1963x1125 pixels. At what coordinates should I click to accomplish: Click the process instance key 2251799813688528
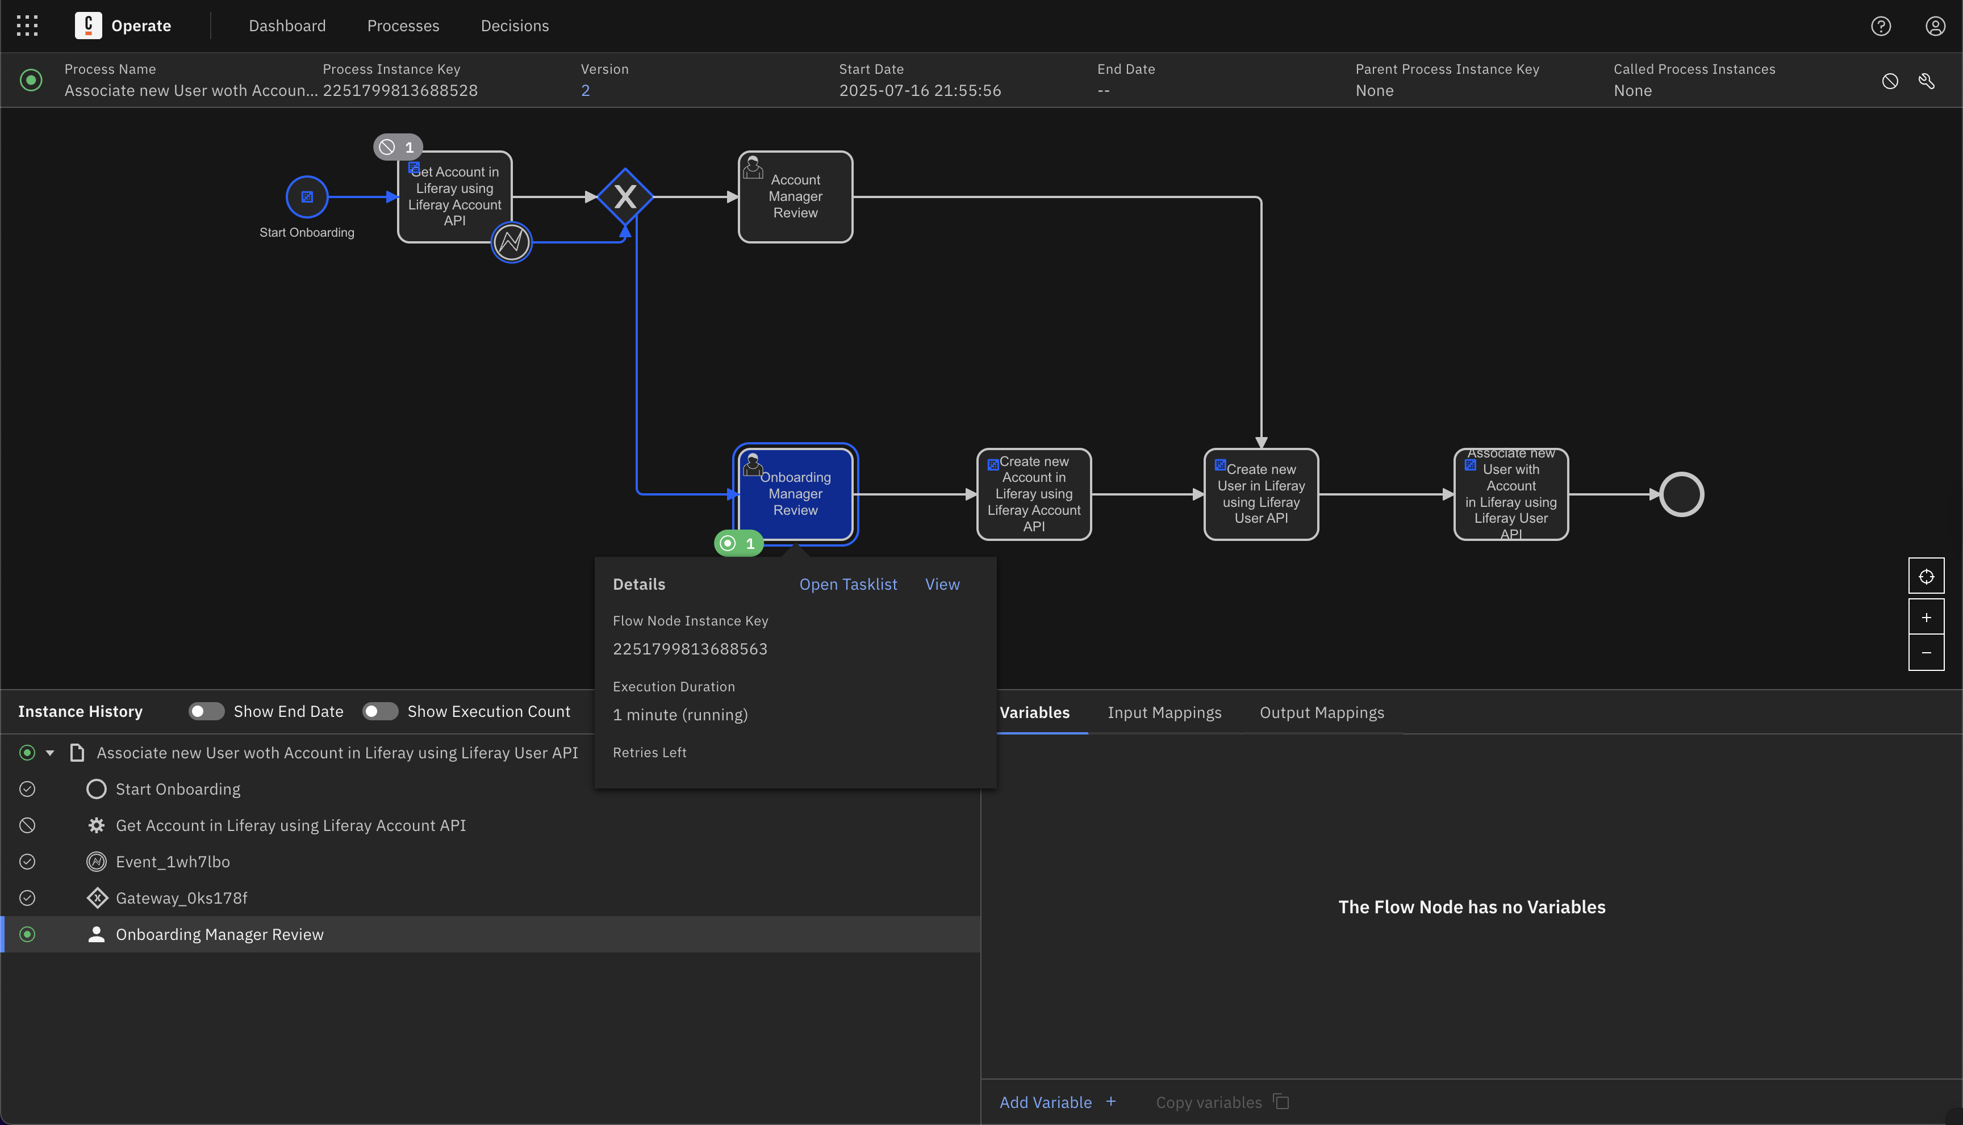pyautogui.click(x=400, y=90)
